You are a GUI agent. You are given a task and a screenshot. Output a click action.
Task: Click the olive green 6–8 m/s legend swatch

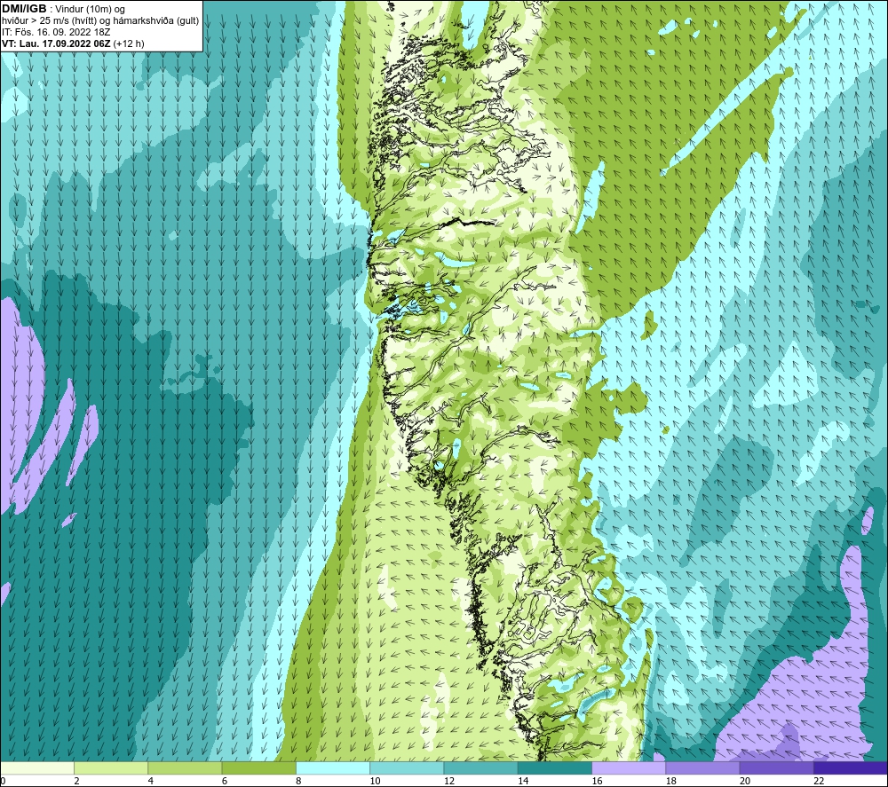click(x=258, y=767)
